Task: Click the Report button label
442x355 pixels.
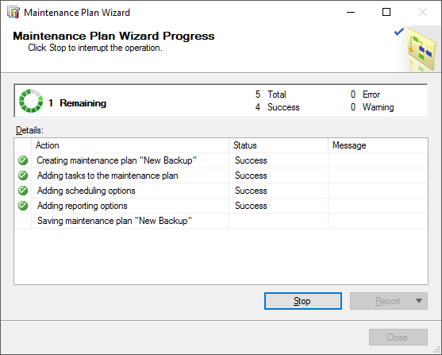Action: [387, 301]
